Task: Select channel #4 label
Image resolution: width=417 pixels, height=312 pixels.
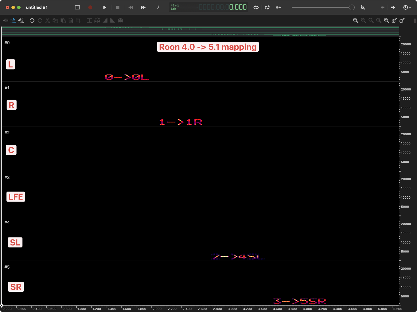Action: pyautogui.click(x=7, y=222)
